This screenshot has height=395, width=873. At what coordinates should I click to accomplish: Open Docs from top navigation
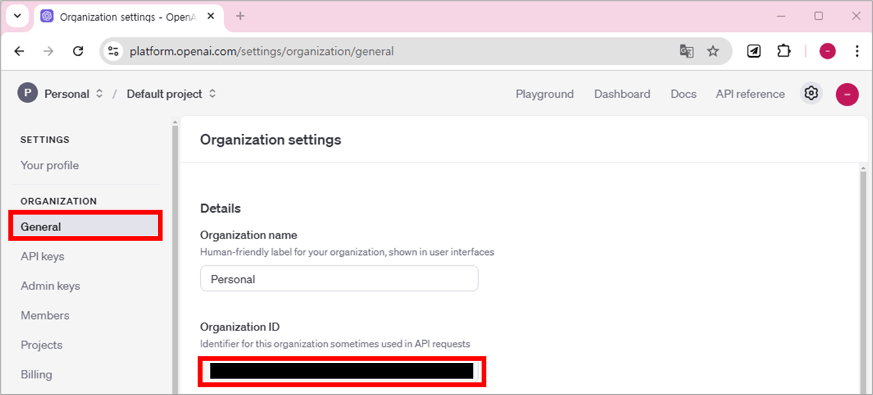pos(683,94)
